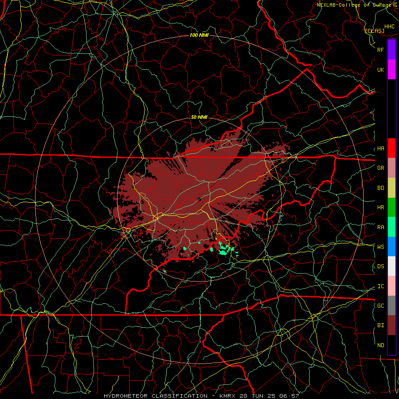This screenshot has height=399, width=399.
Task: Click the BD yellow legend swatch
Action: (391, 188)
